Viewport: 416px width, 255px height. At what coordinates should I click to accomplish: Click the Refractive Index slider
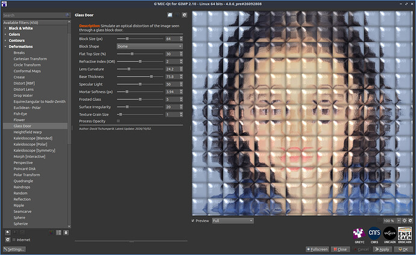click(140, 61)
